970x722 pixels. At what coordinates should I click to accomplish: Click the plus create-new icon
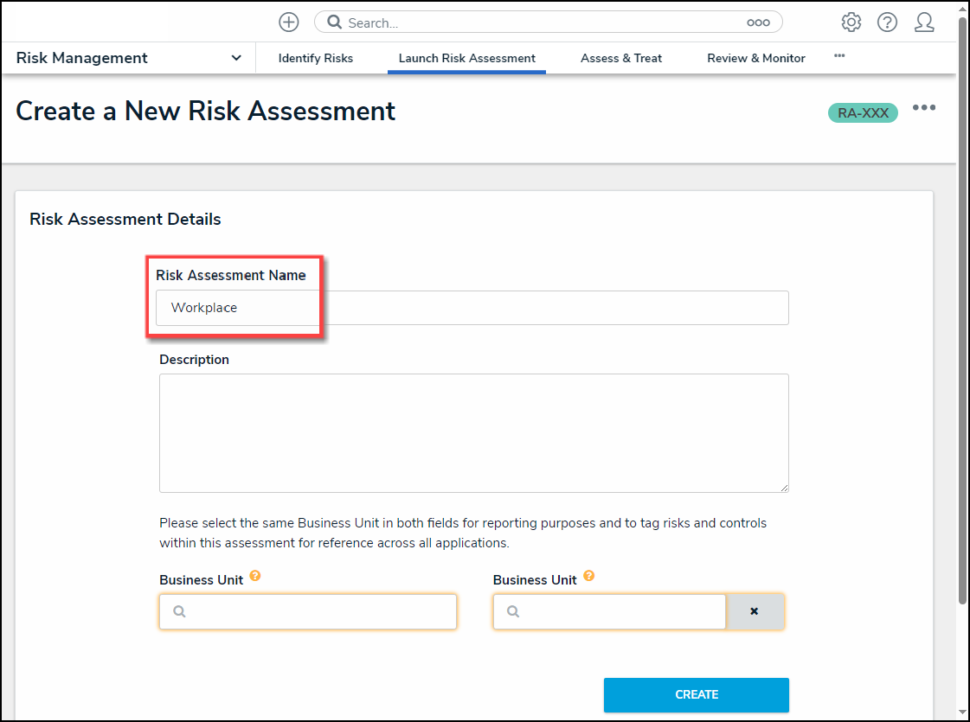pos(288,22)
